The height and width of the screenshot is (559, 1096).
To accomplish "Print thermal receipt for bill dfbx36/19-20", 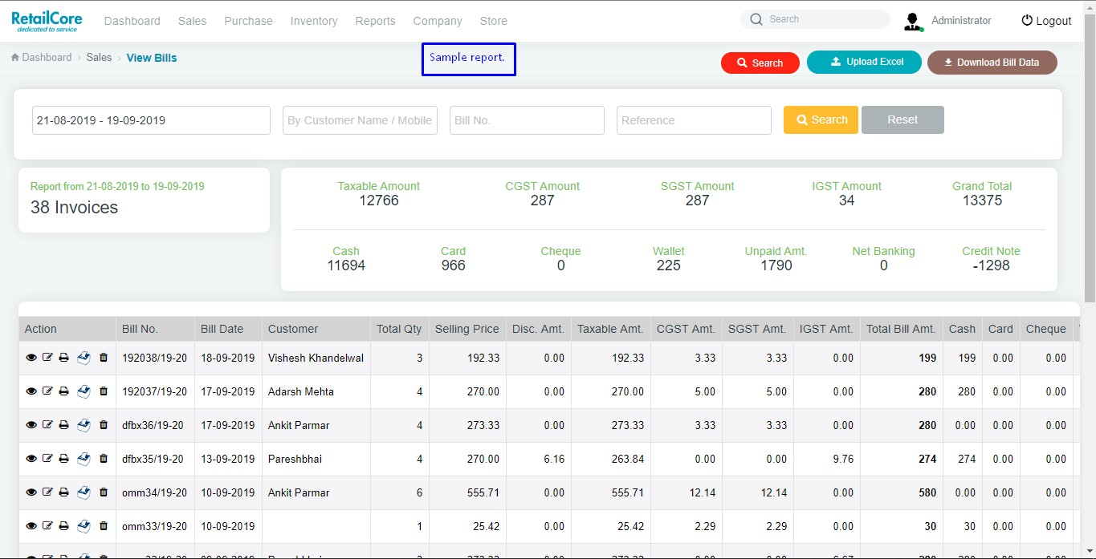I will click(84, 425).
